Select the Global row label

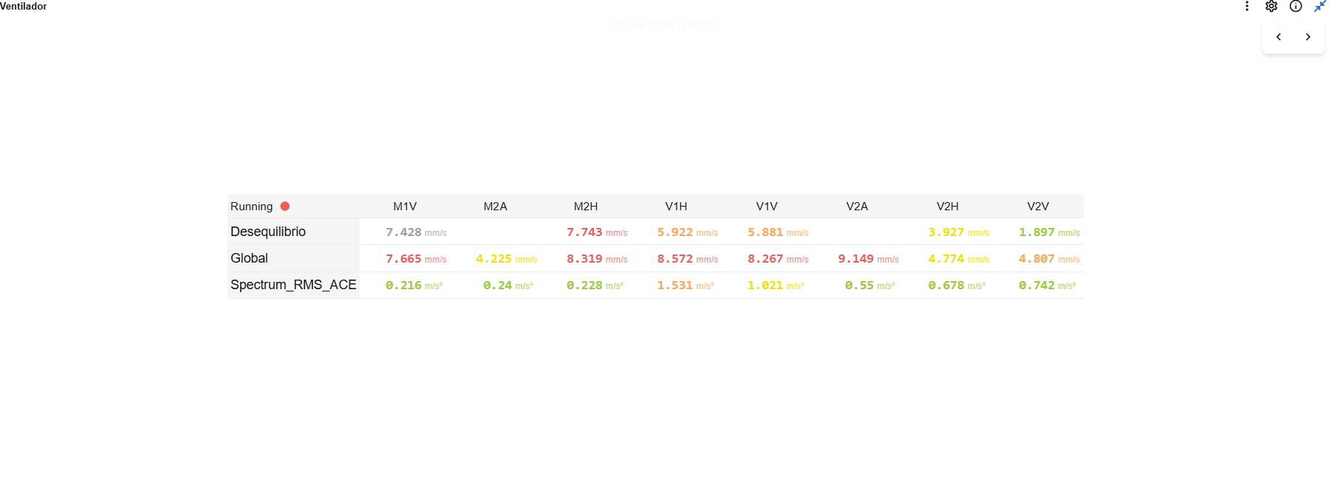[249, 258]
